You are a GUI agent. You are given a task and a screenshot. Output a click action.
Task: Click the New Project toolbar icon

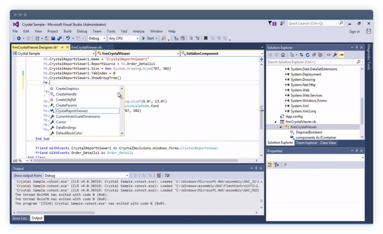point(37,38)
